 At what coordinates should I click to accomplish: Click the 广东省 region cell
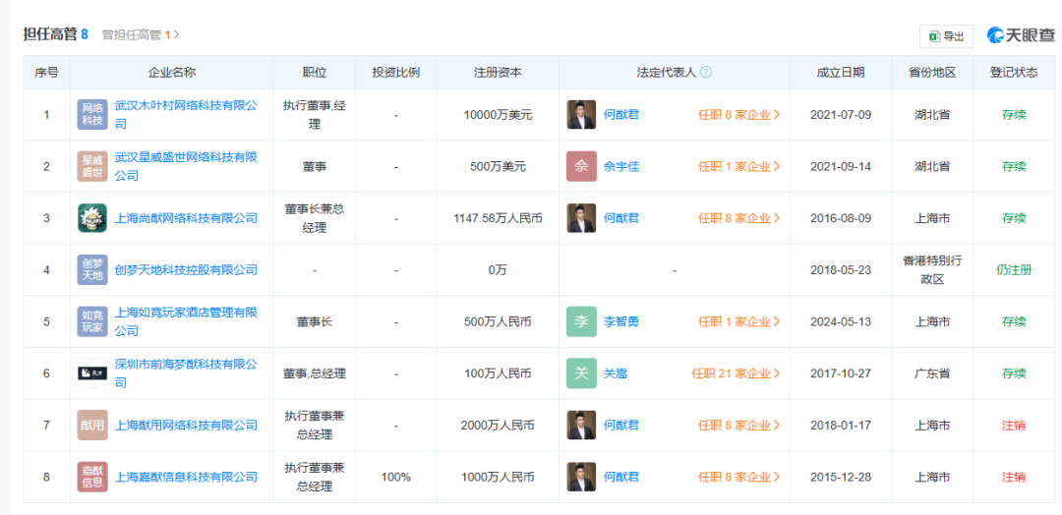point(932,373)
